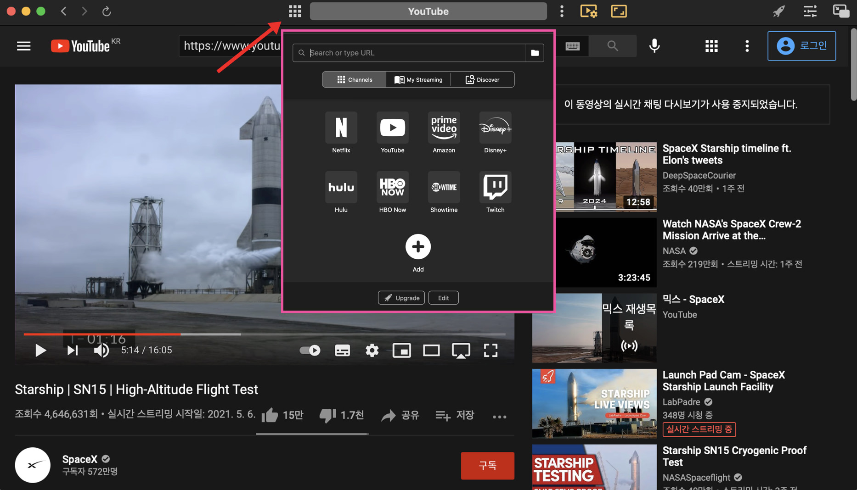Image resolution: width=857 pixels, height=490 pixels.
Task: Cast video with AirPlay icon
Action: (461, 351)
